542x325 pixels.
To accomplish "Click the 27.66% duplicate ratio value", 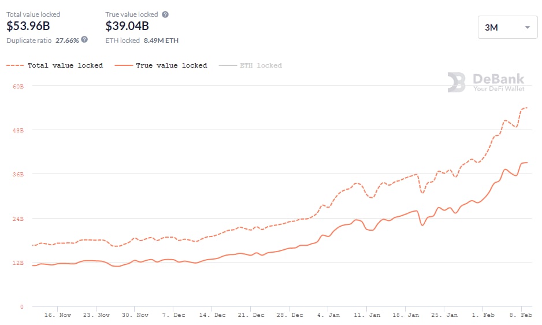I will 67,40.
